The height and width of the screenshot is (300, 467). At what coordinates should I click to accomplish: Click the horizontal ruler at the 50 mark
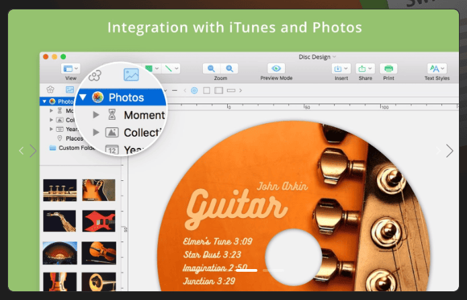coord(306,106)
